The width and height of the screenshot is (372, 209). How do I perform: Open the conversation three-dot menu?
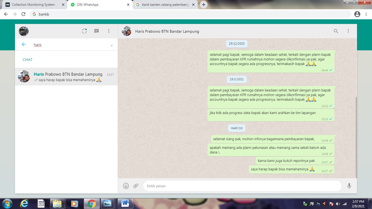coord(348,31)
